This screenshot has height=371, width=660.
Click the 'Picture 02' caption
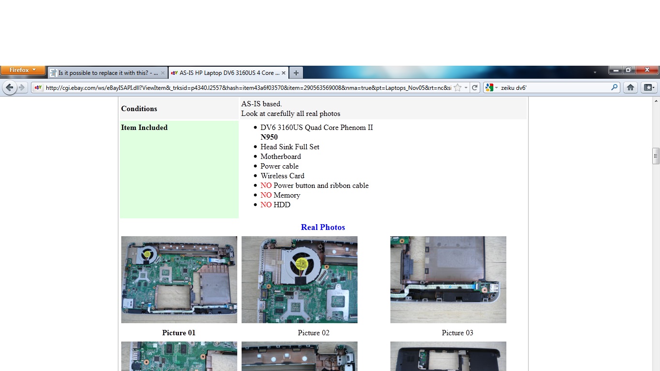pyautogui.click(x=314, y=333)
